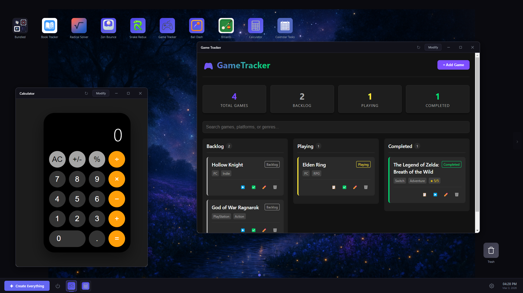Open Snake Redux desktop icon
The height and width of the screenshot is (293, 523).
pyautogui.click(x=138, y=26)
